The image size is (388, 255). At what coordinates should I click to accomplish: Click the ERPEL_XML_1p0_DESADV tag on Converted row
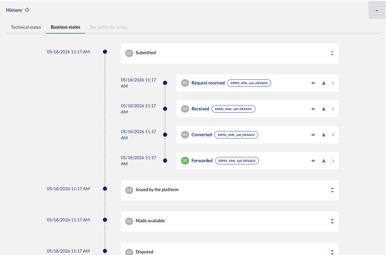[x=236, y=135]
